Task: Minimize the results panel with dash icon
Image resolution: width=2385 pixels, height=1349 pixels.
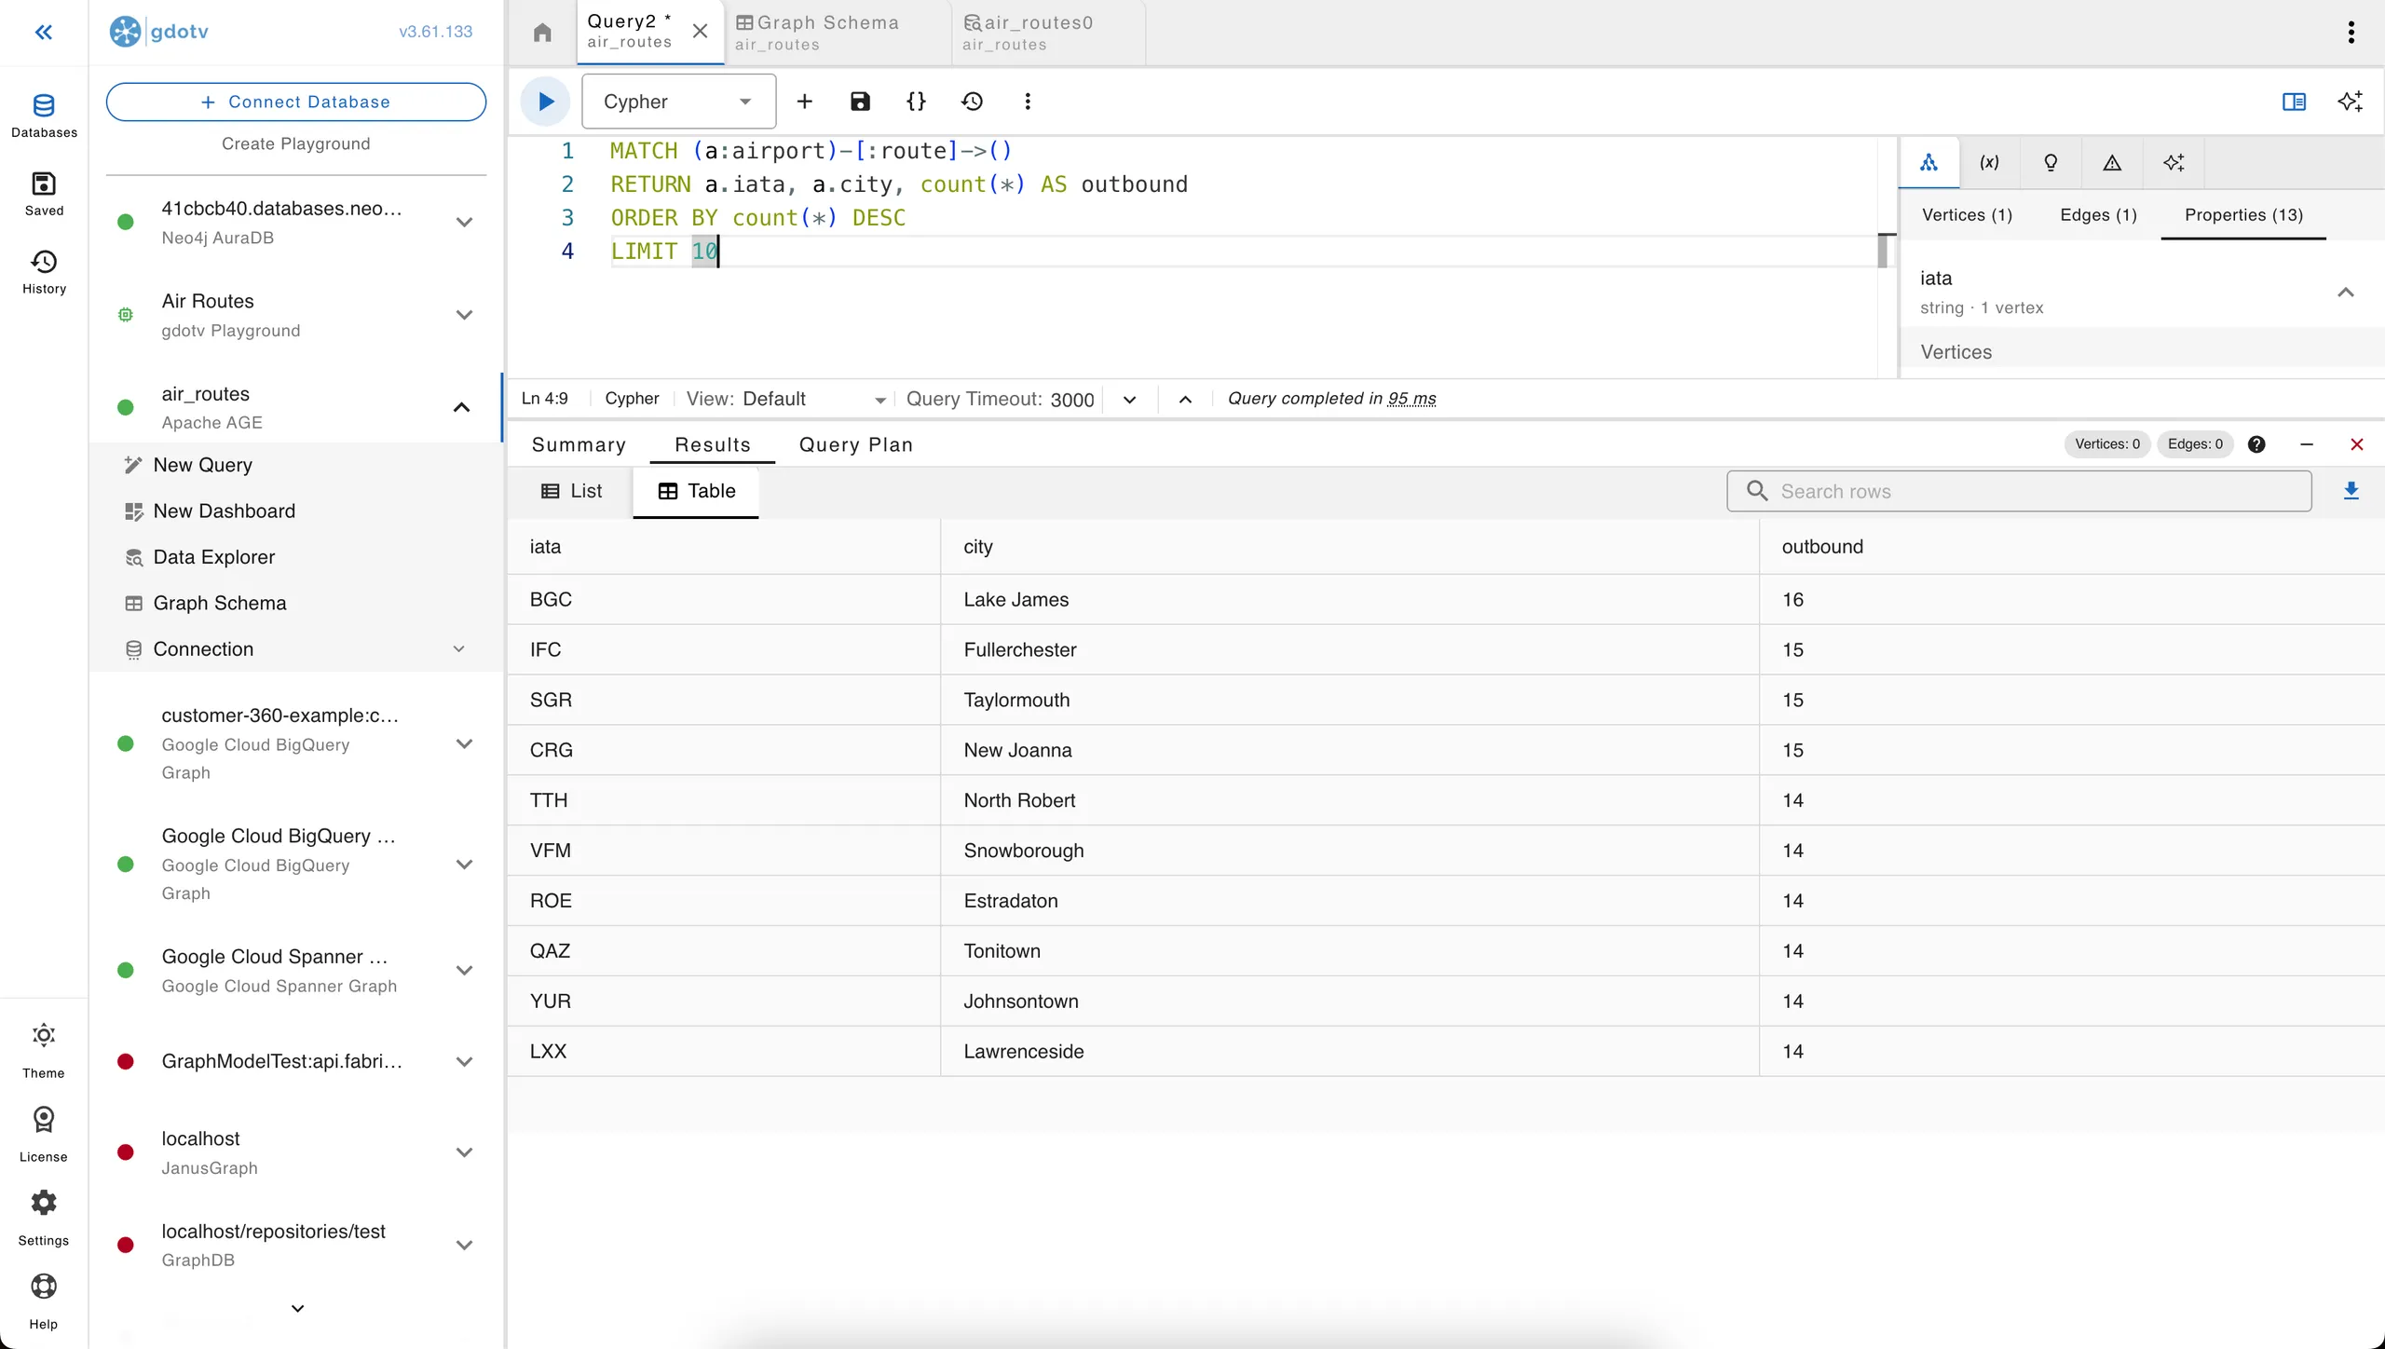Action: pyautogui.click(x=2306, y=444)
